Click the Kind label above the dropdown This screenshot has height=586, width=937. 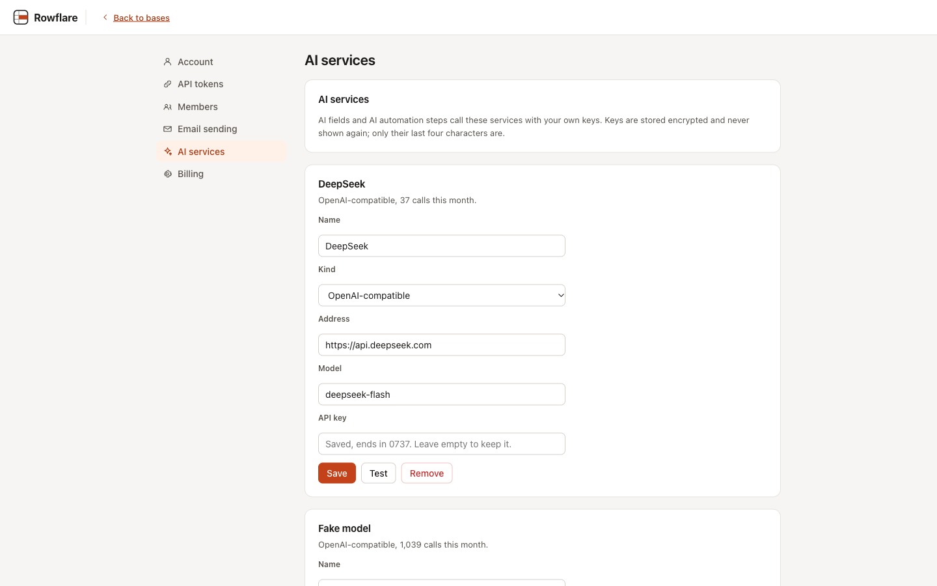point(327,270)
